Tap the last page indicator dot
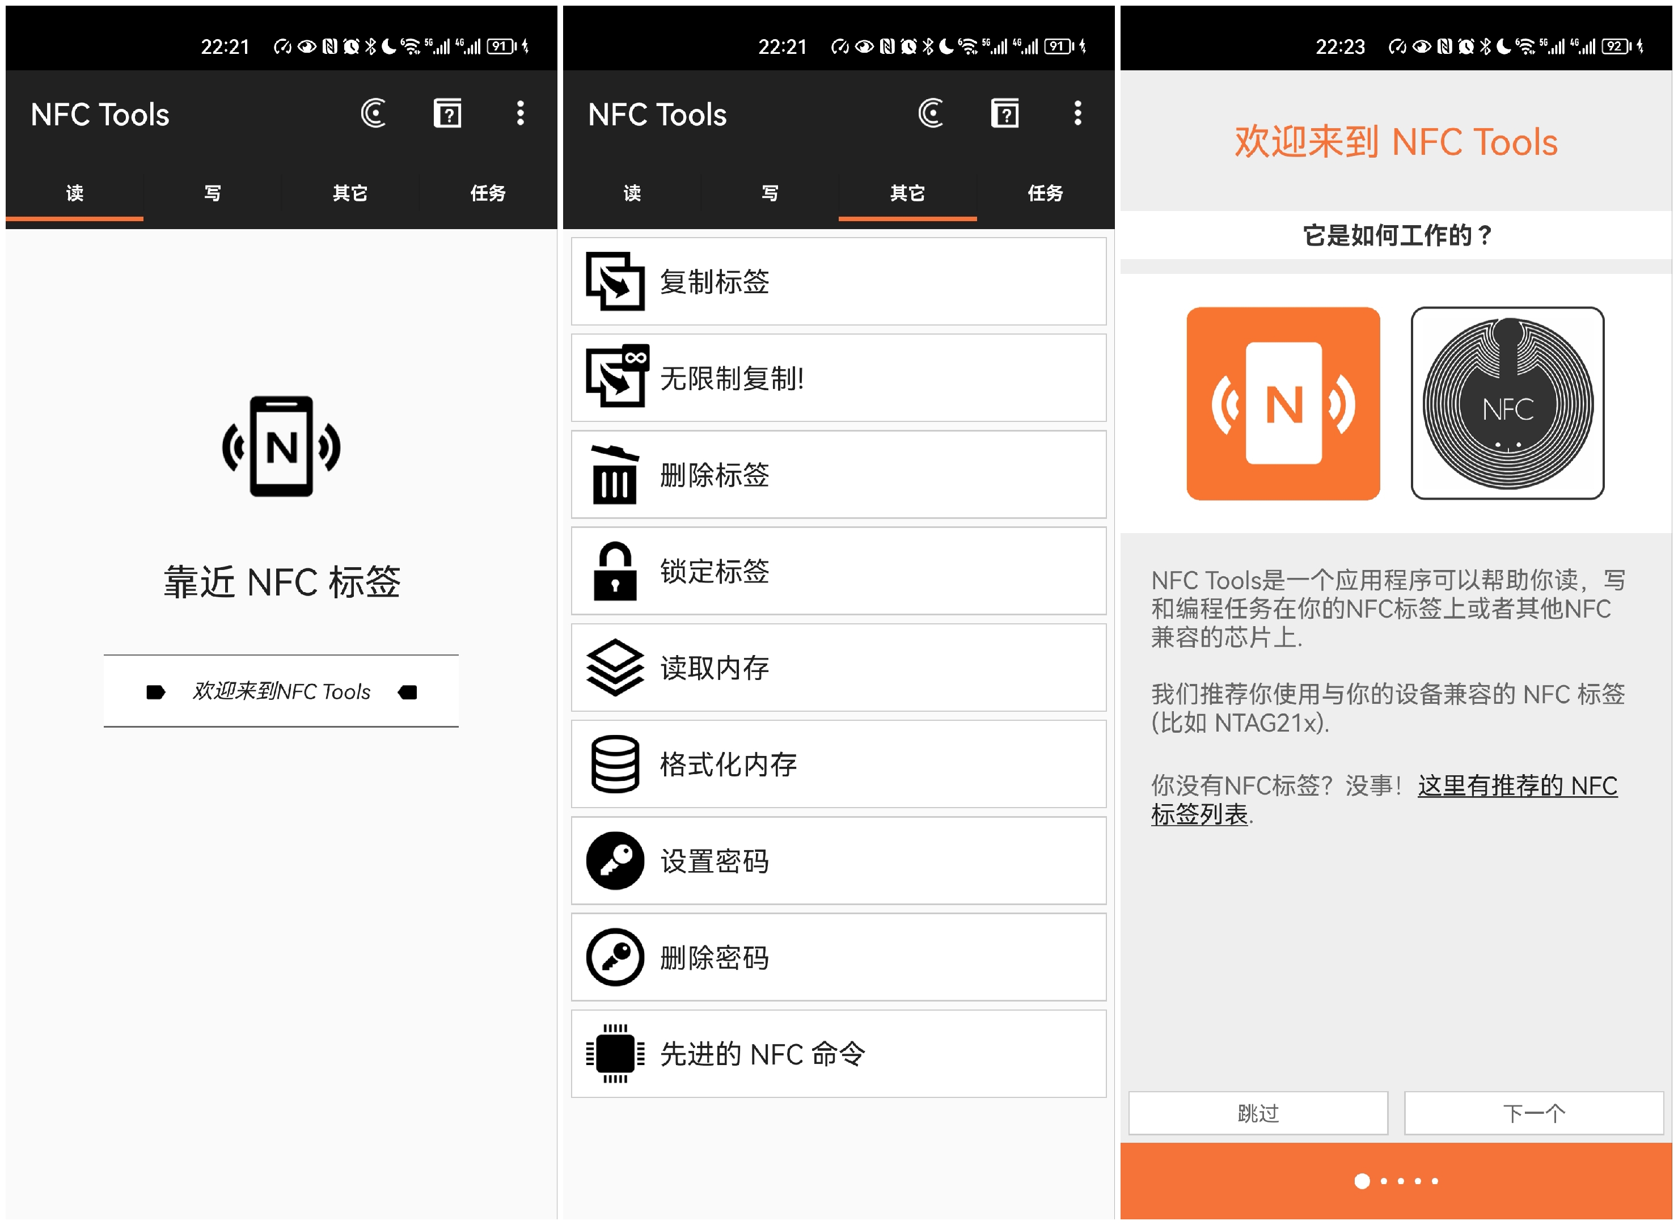Screen dimensions: 1678x1225 tap(1435, 1182)
